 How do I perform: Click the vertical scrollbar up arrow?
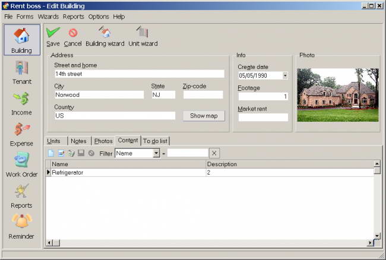coord(377,163)
